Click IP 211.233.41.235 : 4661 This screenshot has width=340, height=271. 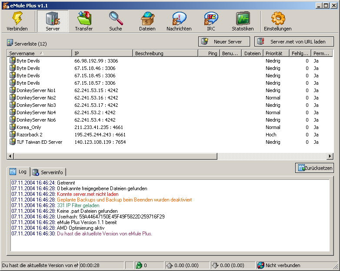click(x=99, y=127)
